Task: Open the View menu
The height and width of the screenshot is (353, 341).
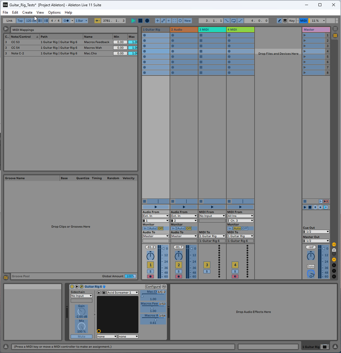Action: pyautogui.click(x=40, y=12)
